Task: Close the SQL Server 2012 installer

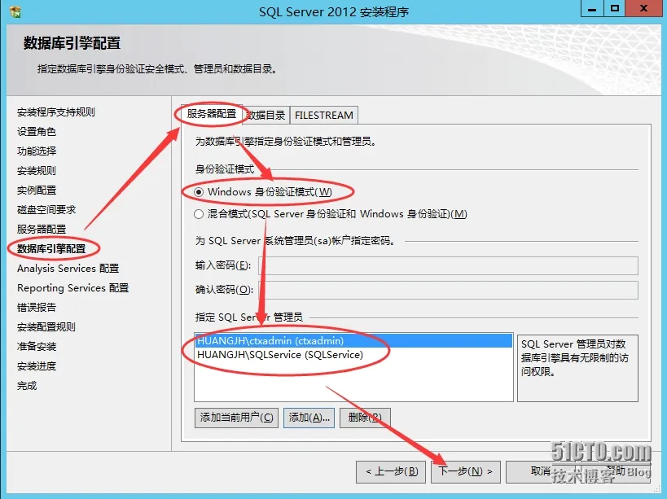Action: [x=643, y=8]
